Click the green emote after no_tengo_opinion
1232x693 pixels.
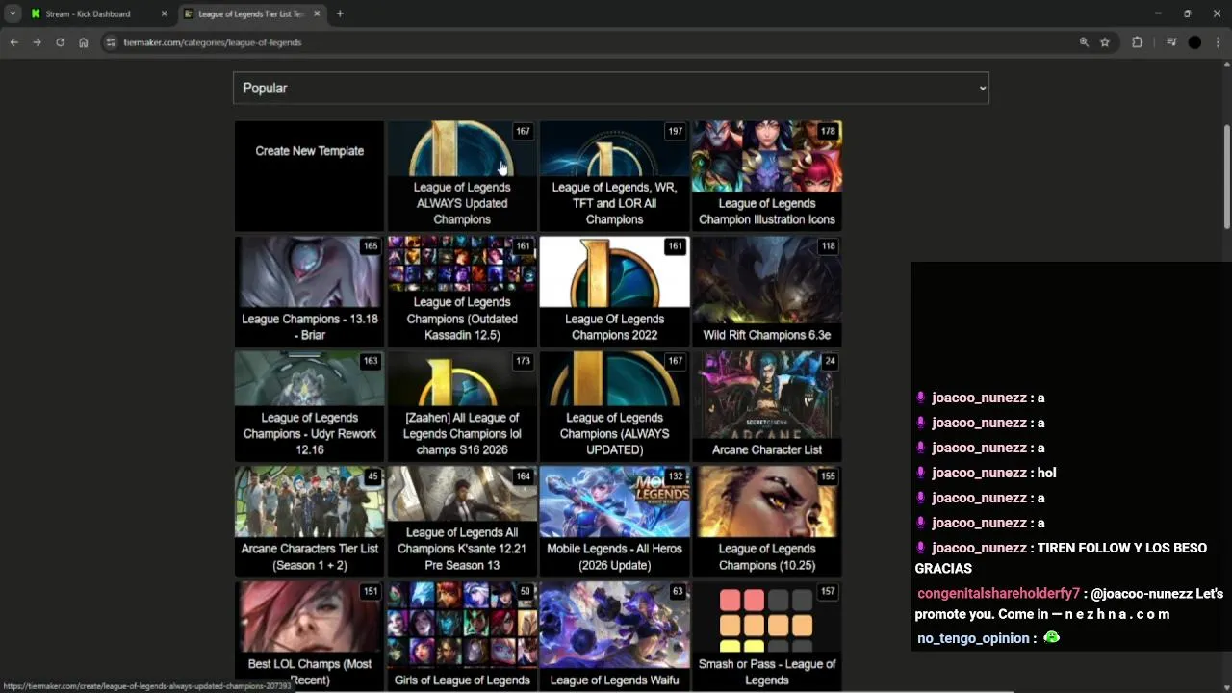[1051, 637]
